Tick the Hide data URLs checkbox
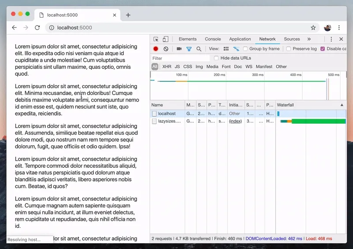 pyautogui.click(x=216, y=58)
